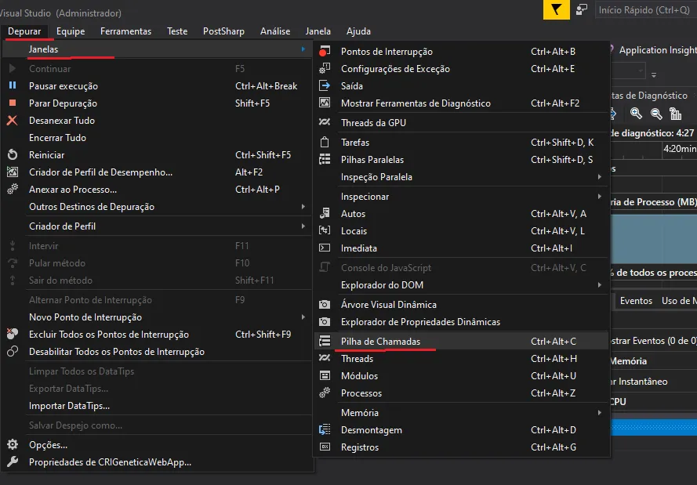Click the notification flag icon in title bar

(x=555, y=9)
